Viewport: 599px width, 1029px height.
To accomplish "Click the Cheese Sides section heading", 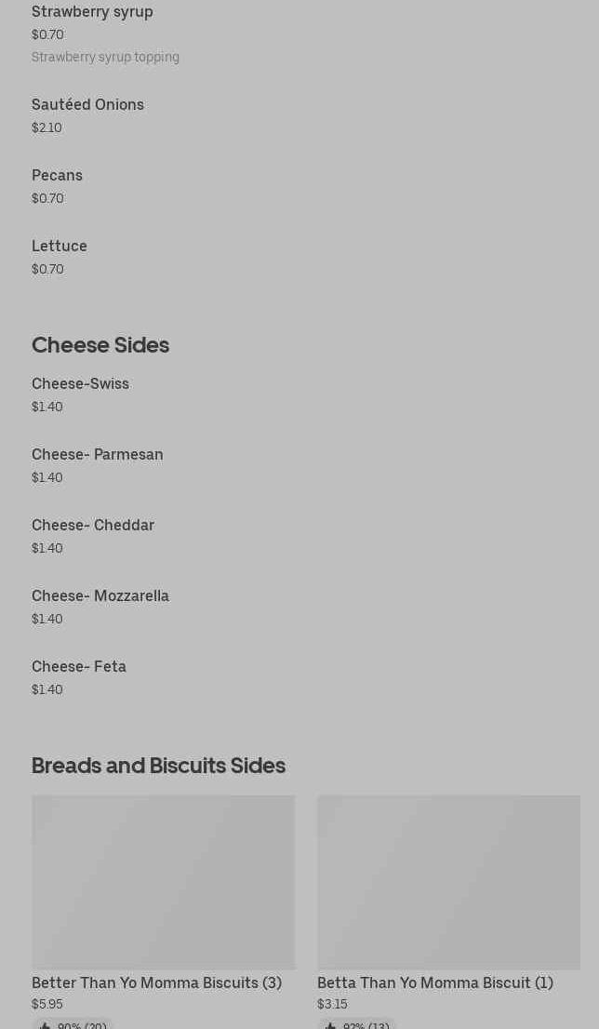I will 100,345.
